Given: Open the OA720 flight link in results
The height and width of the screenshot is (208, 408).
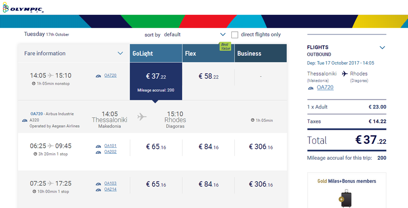Looking at the screenshot, I should click(x=110, y=76).
